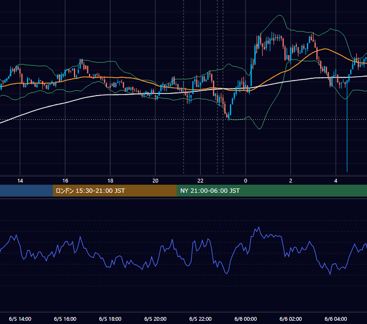This screenshot has width=367, height=324.
Task: Click the 6/5 22:00 date label
Action: click(200, 319)
